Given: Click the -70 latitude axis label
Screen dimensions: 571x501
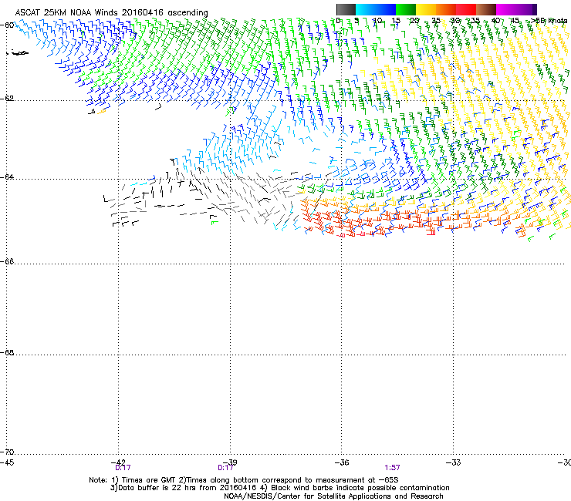Looking at the screenshot, I should [7, 452].
